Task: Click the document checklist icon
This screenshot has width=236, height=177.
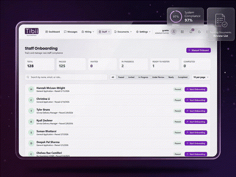Action: click(221, 20)
